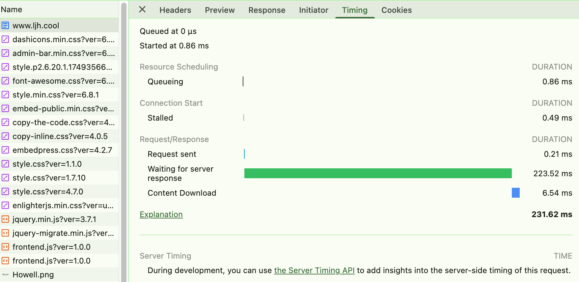Click script icon beside jquery-migrate.min.js
Image resolution: width=579 pixels, height=282 pixels.
[5, 233]
